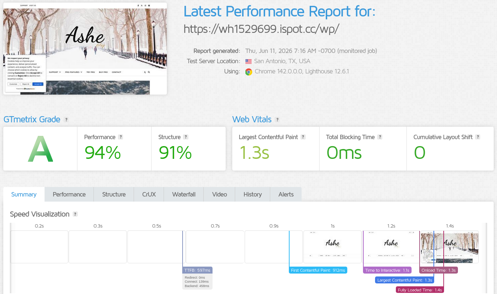Click the tested site URL
This screenshot has height=294, width=497.
(x=261, y=29)
